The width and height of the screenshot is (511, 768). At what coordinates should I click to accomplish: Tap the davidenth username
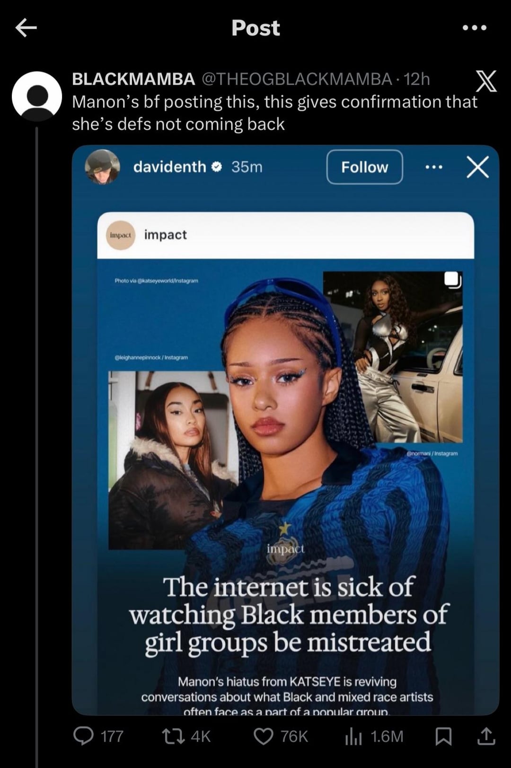click(x=169, y=167)
